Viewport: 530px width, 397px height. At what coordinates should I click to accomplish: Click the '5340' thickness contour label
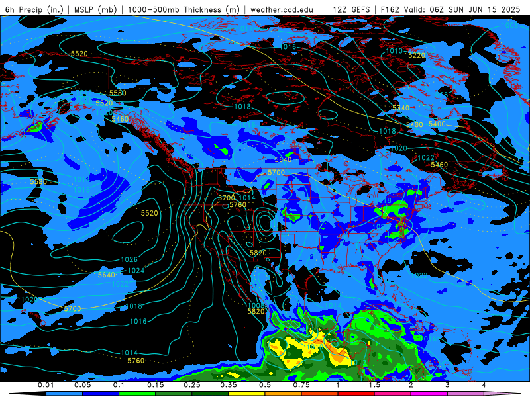coord(401,108)
